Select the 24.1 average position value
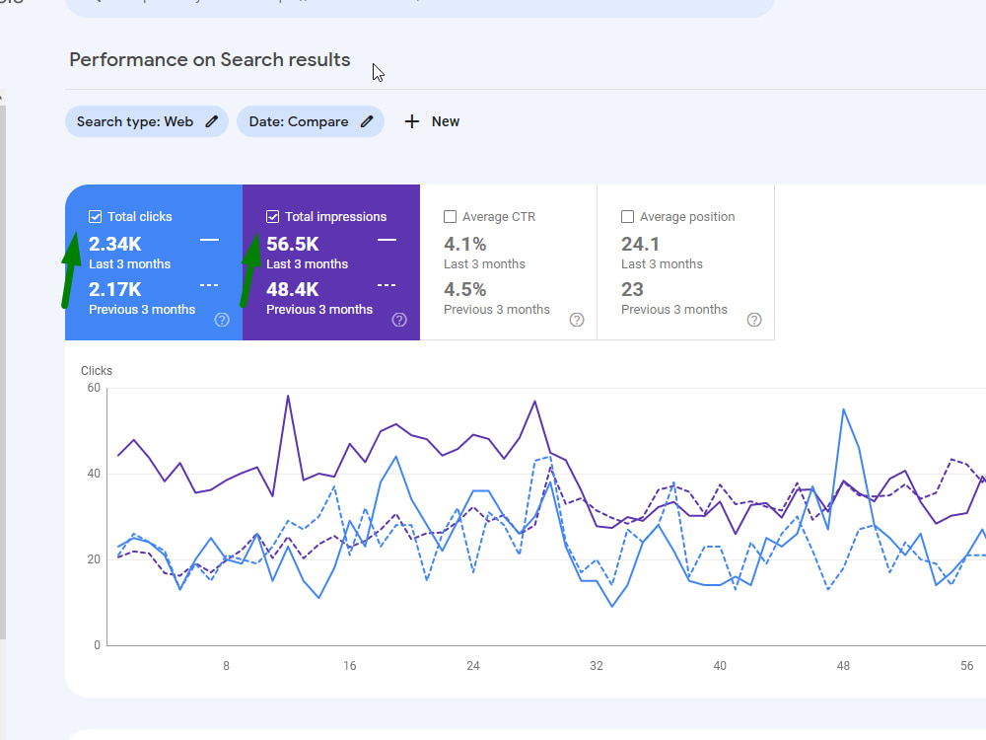Viewport: 986px width, 740px height. [640, 244]
